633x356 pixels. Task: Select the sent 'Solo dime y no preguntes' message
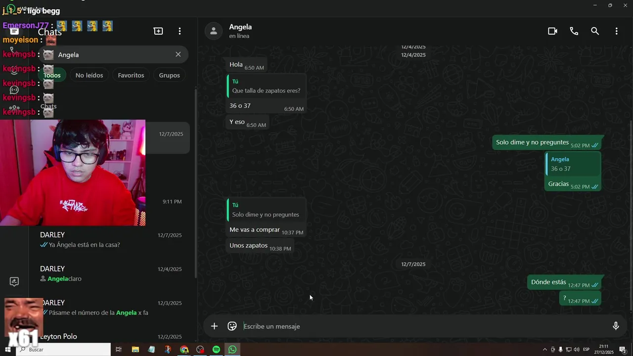coord(547,143)
